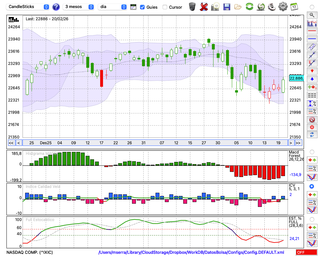Open the help question mark icon
The height and width of the screenshot is (257, 322).
tap(56, 7)
